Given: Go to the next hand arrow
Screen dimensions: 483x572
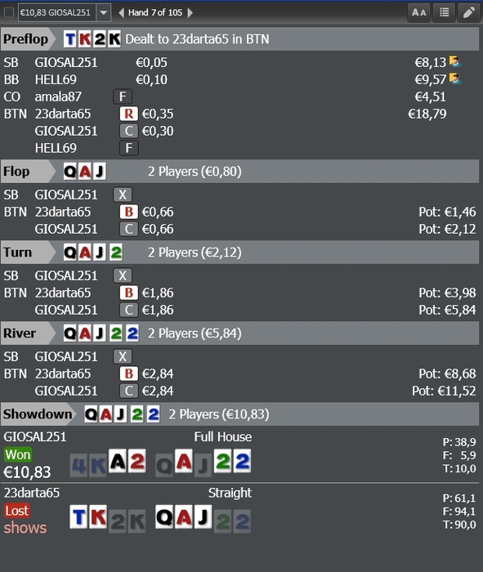Looking at the screenshot, I should click(190, 13).
